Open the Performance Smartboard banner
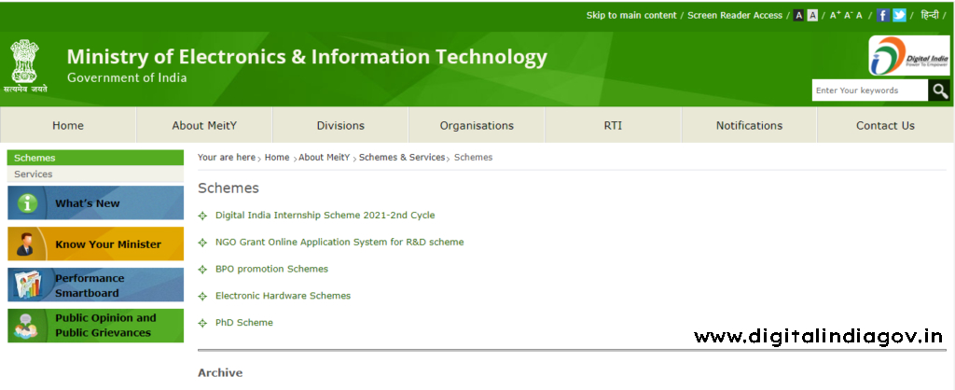The width and height of the screenshot is (955, 390). [96, 285]
